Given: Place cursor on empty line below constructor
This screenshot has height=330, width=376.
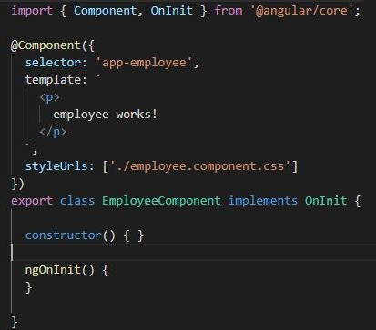Looking at the screenshot, I should (194, 252).
